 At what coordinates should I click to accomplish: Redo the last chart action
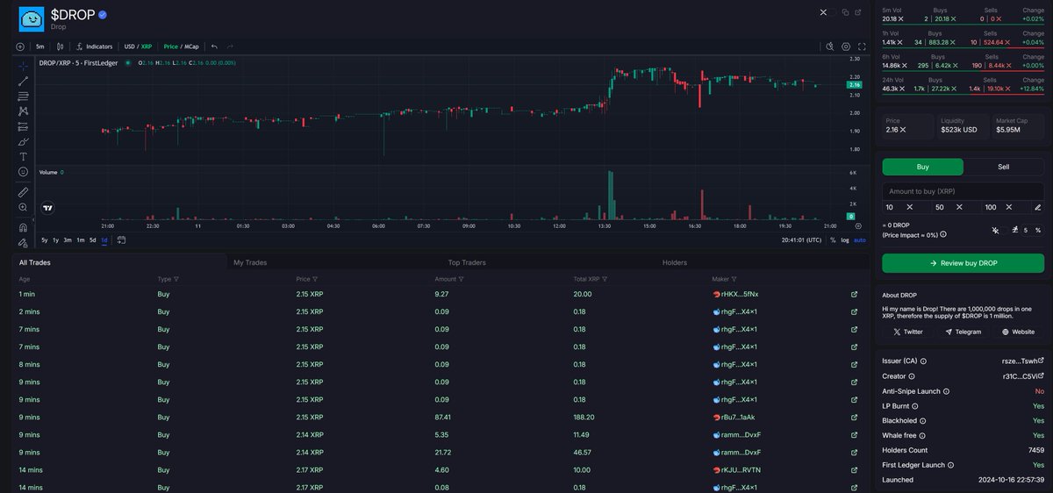[230, 46]
